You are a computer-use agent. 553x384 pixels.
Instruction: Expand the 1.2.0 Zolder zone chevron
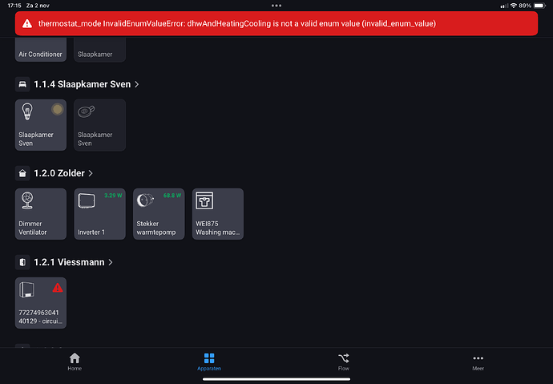coord(91,173)
